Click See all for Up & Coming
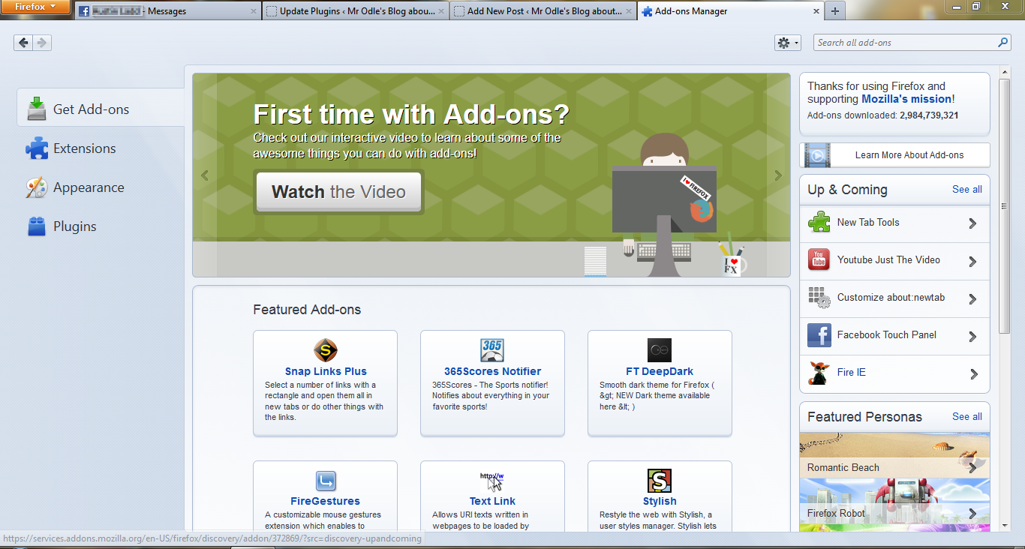The image size is (1025, 549). 967,189
